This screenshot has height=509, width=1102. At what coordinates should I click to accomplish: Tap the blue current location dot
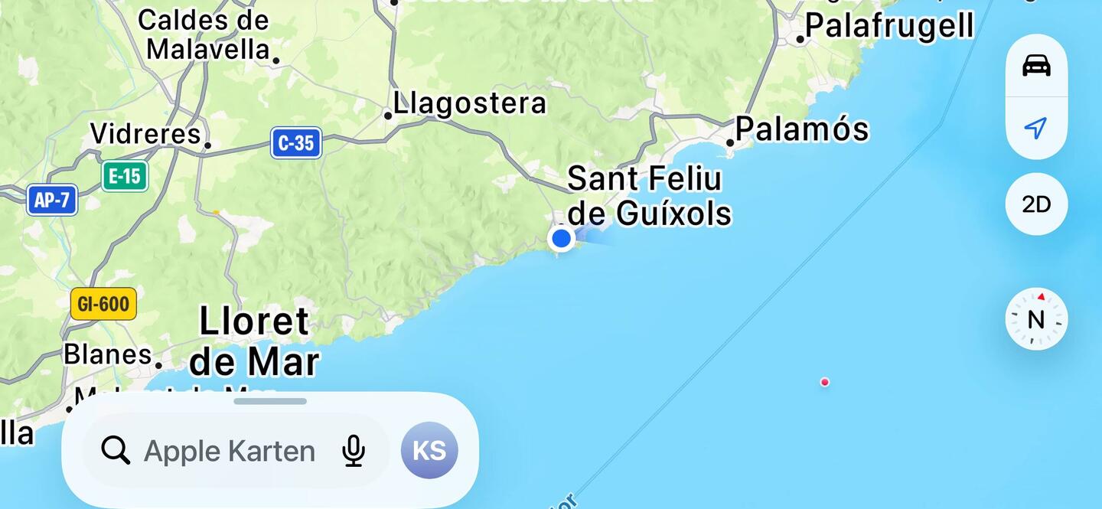(x=562, y=238)
